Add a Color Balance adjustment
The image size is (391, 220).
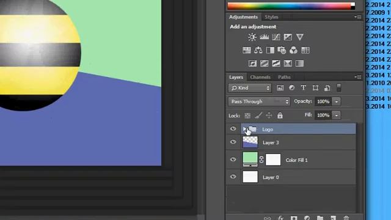click(x=258, y=50)
